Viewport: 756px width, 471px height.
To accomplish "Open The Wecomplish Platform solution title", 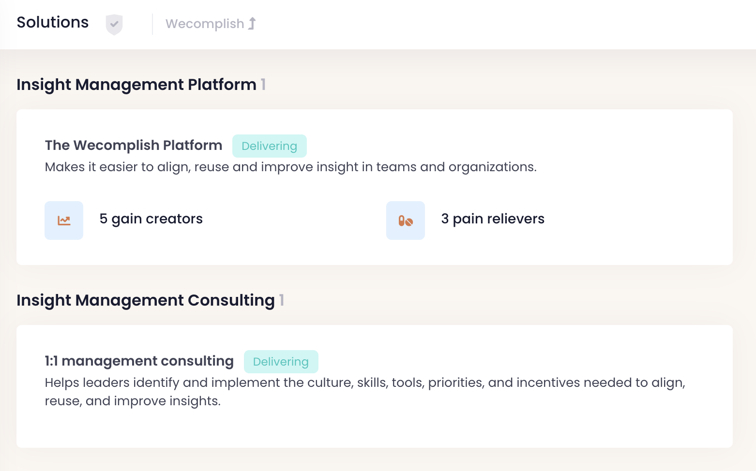I will click(x=134, y=145).
